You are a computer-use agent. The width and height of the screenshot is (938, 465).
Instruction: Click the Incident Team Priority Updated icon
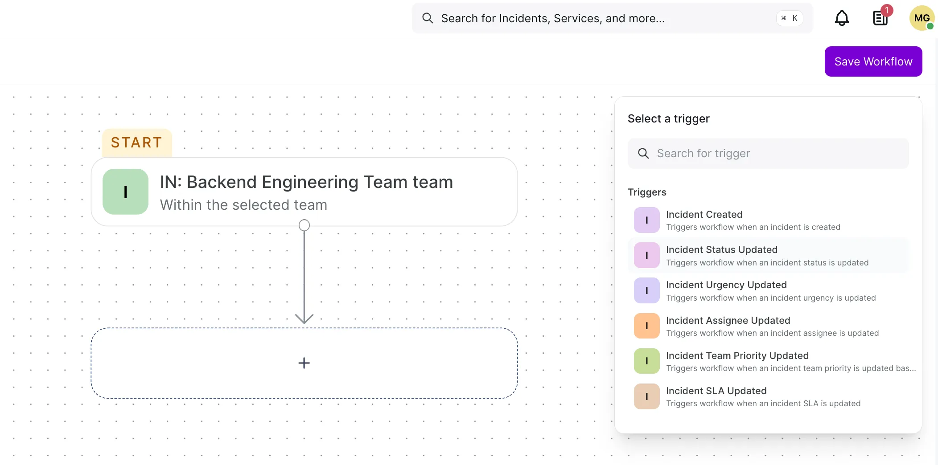pos(647,361)
